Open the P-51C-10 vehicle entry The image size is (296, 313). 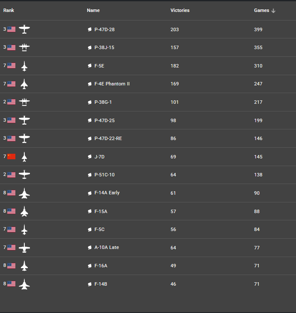105,175
